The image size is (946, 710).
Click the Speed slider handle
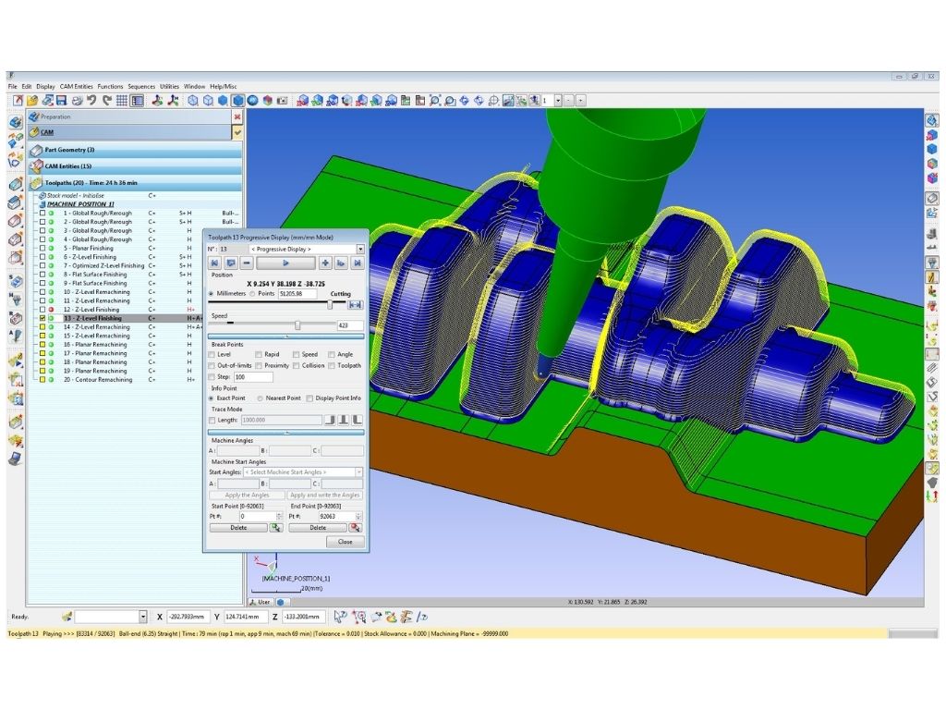[x=297, y=325]
